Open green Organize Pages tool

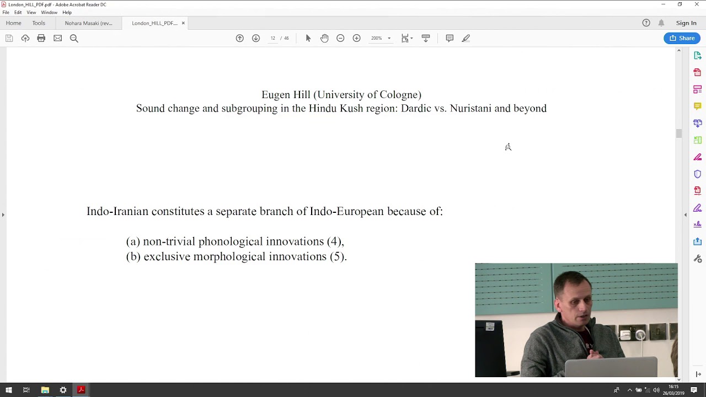698,140
